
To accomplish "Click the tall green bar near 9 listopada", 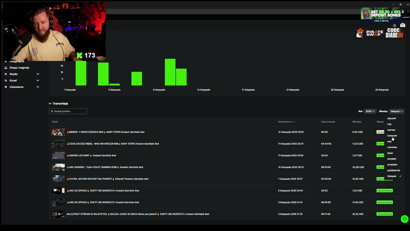I will 170,72.
